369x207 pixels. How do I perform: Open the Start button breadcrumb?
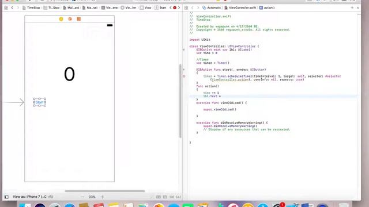(160, 7)
